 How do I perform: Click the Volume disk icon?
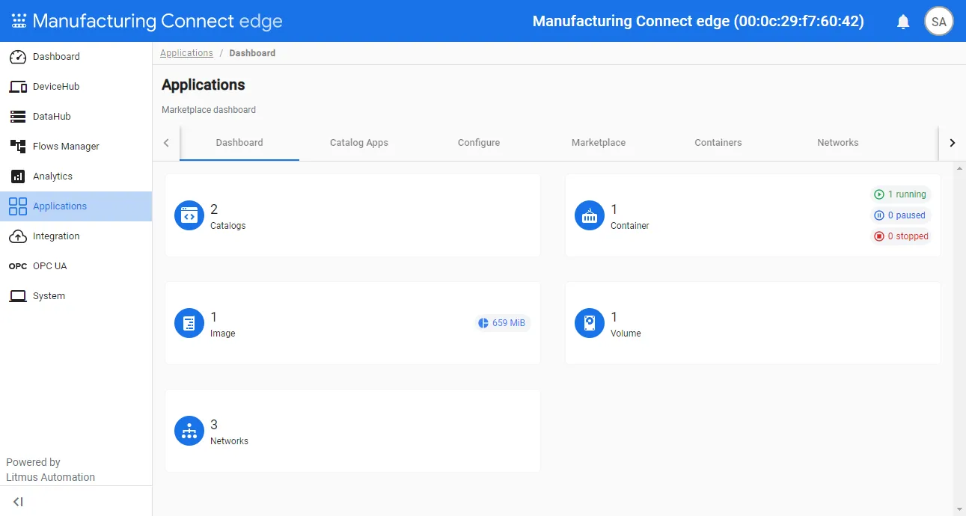point(590,323)
